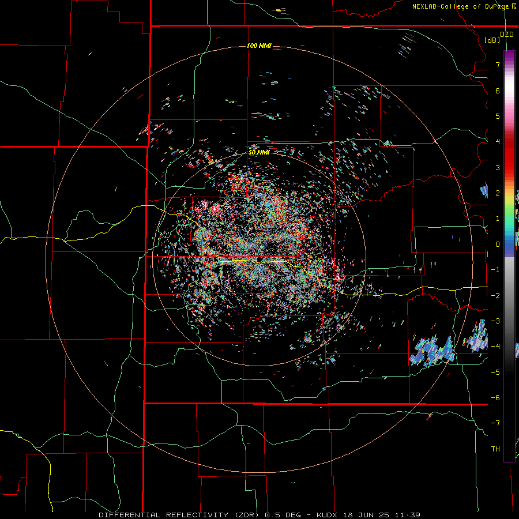Click the "KUDX" radar site identifier
Screen dimensions: 519x519
327,515
